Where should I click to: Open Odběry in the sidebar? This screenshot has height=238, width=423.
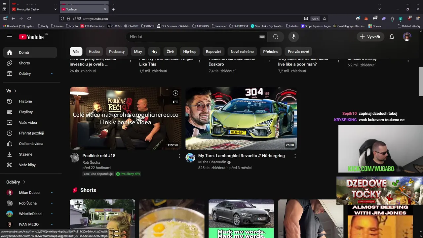(x=30, y=74)
